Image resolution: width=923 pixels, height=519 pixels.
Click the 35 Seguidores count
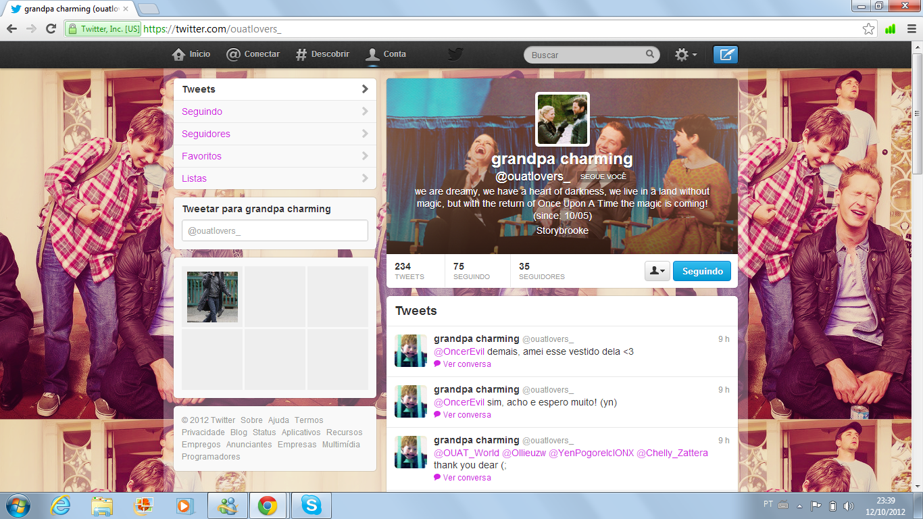coord(541,271)
